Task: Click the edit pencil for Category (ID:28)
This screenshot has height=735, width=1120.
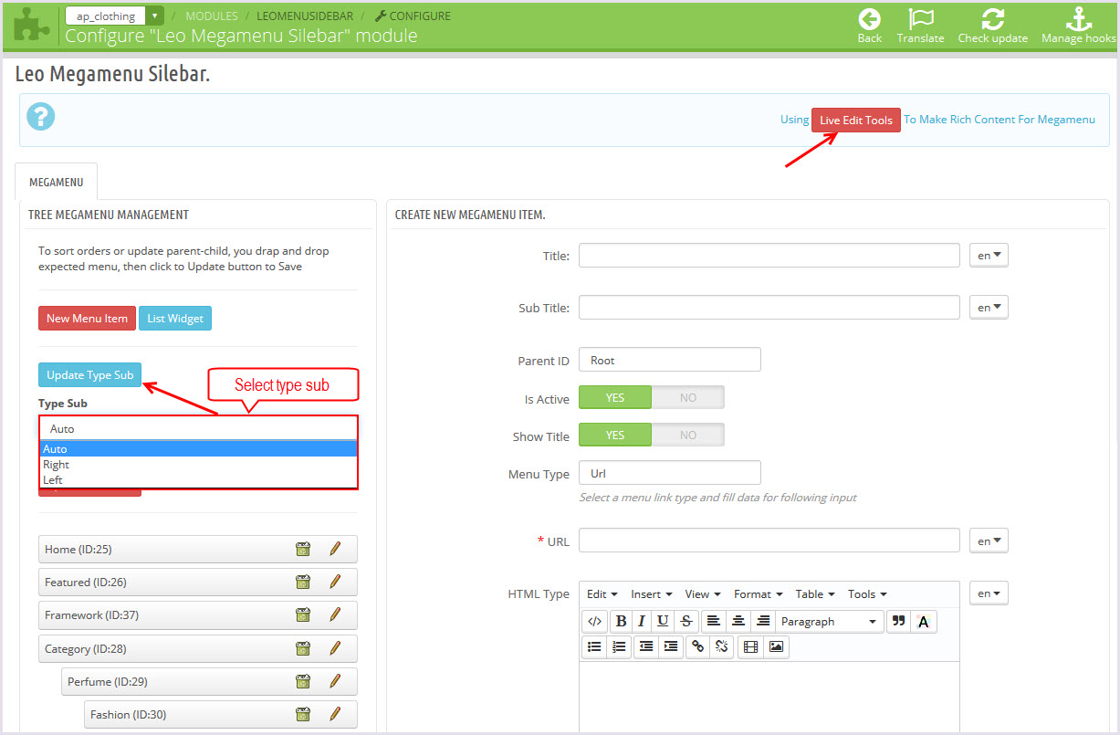Action: 335,648
